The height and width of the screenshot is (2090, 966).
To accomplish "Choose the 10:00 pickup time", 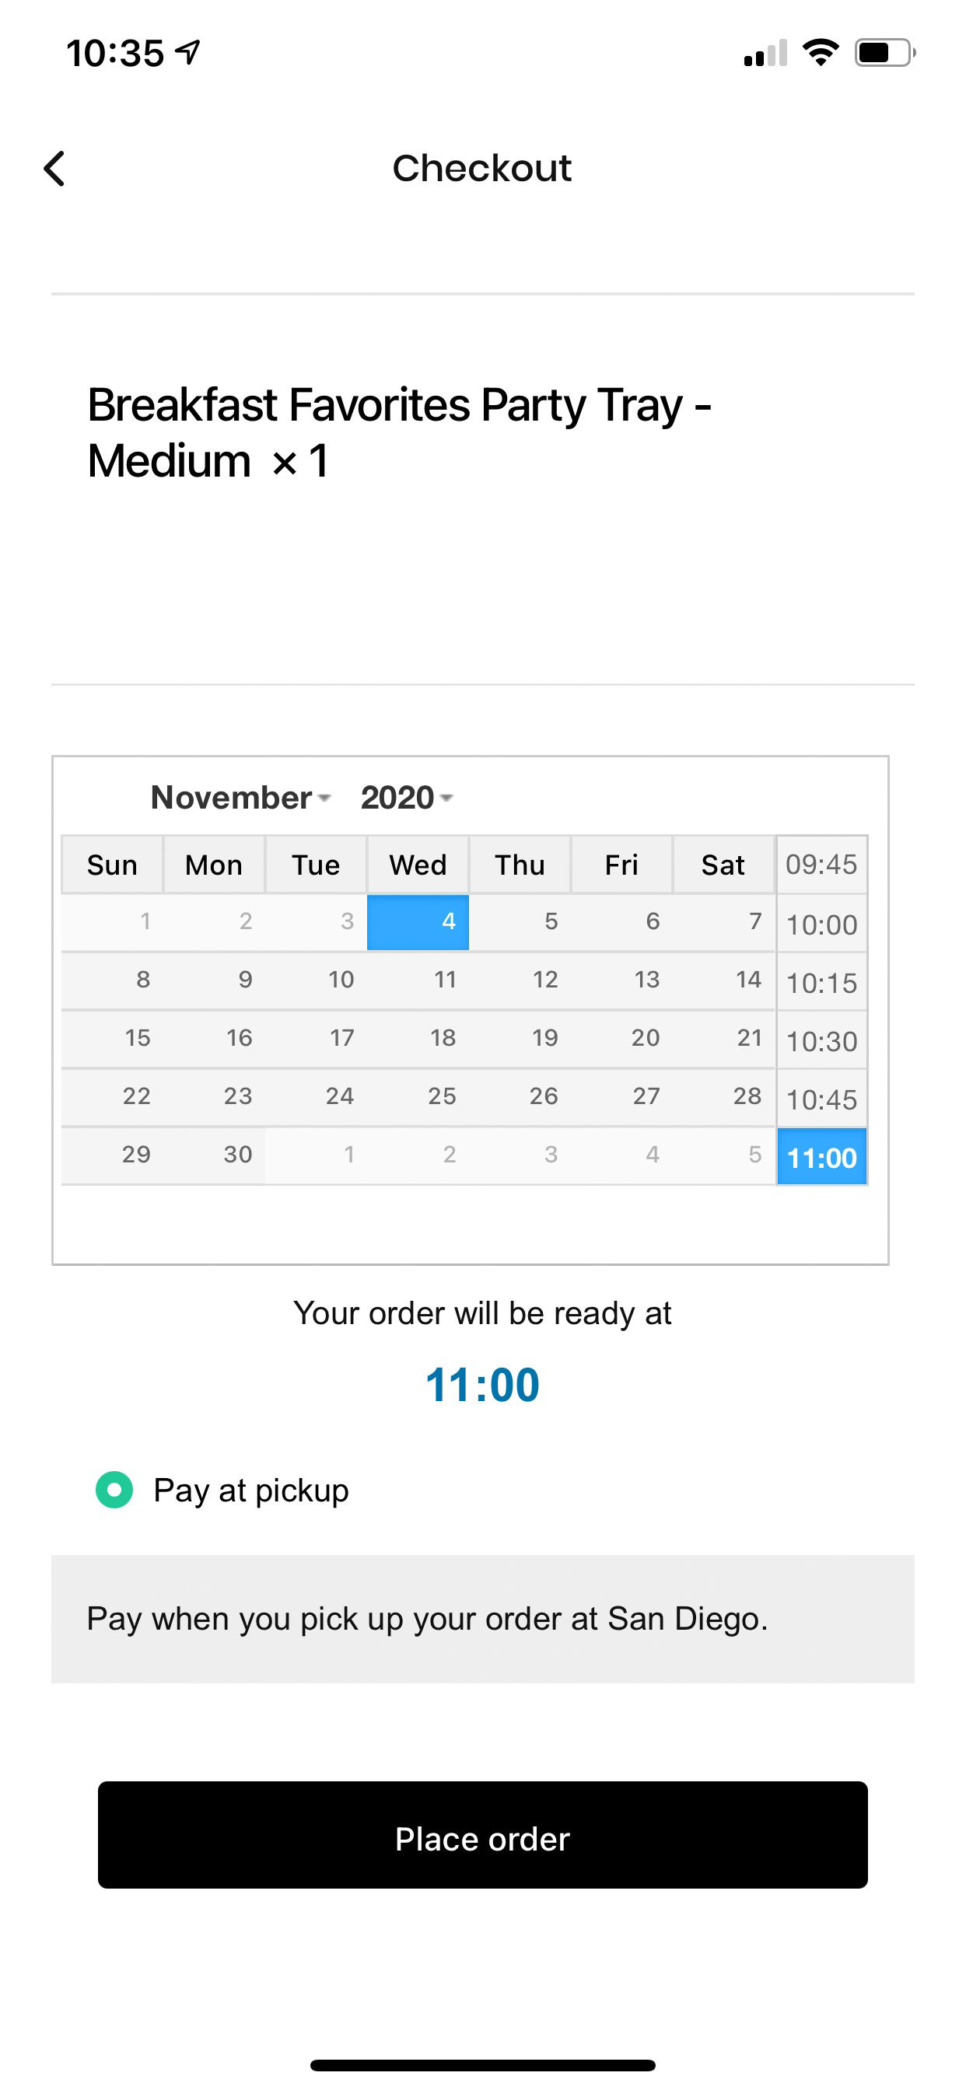I will click(821, 924).
